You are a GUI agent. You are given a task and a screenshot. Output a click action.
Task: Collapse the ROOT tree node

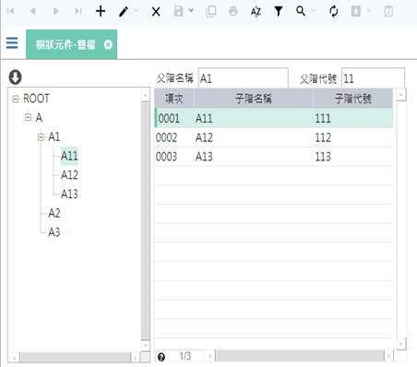click(x=15, y=99)
